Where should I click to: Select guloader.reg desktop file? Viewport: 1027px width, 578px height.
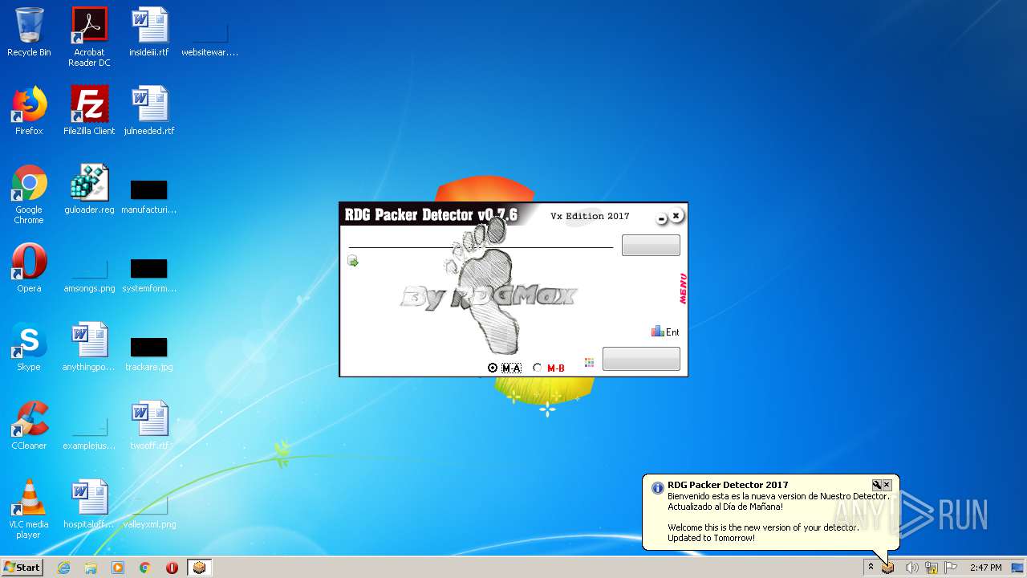(89, 189)
